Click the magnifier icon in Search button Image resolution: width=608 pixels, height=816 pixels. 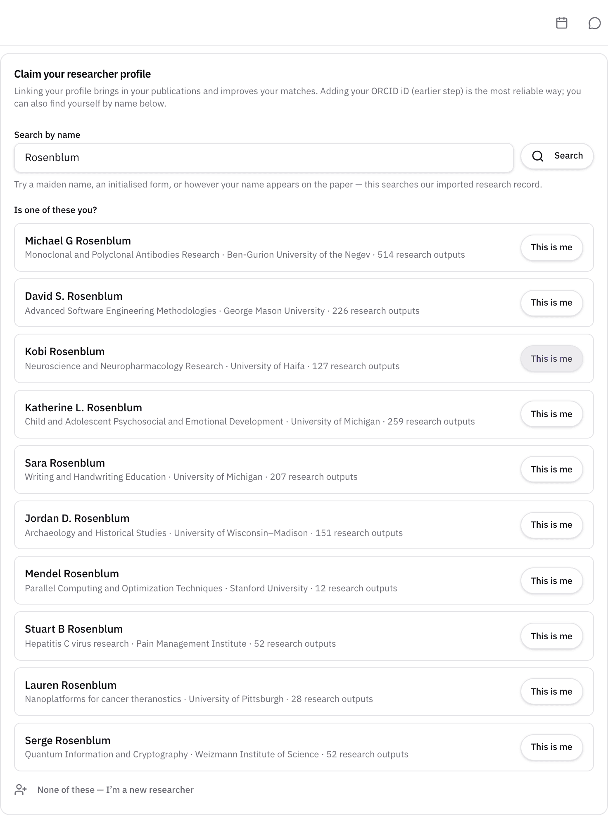pos(538,156)
